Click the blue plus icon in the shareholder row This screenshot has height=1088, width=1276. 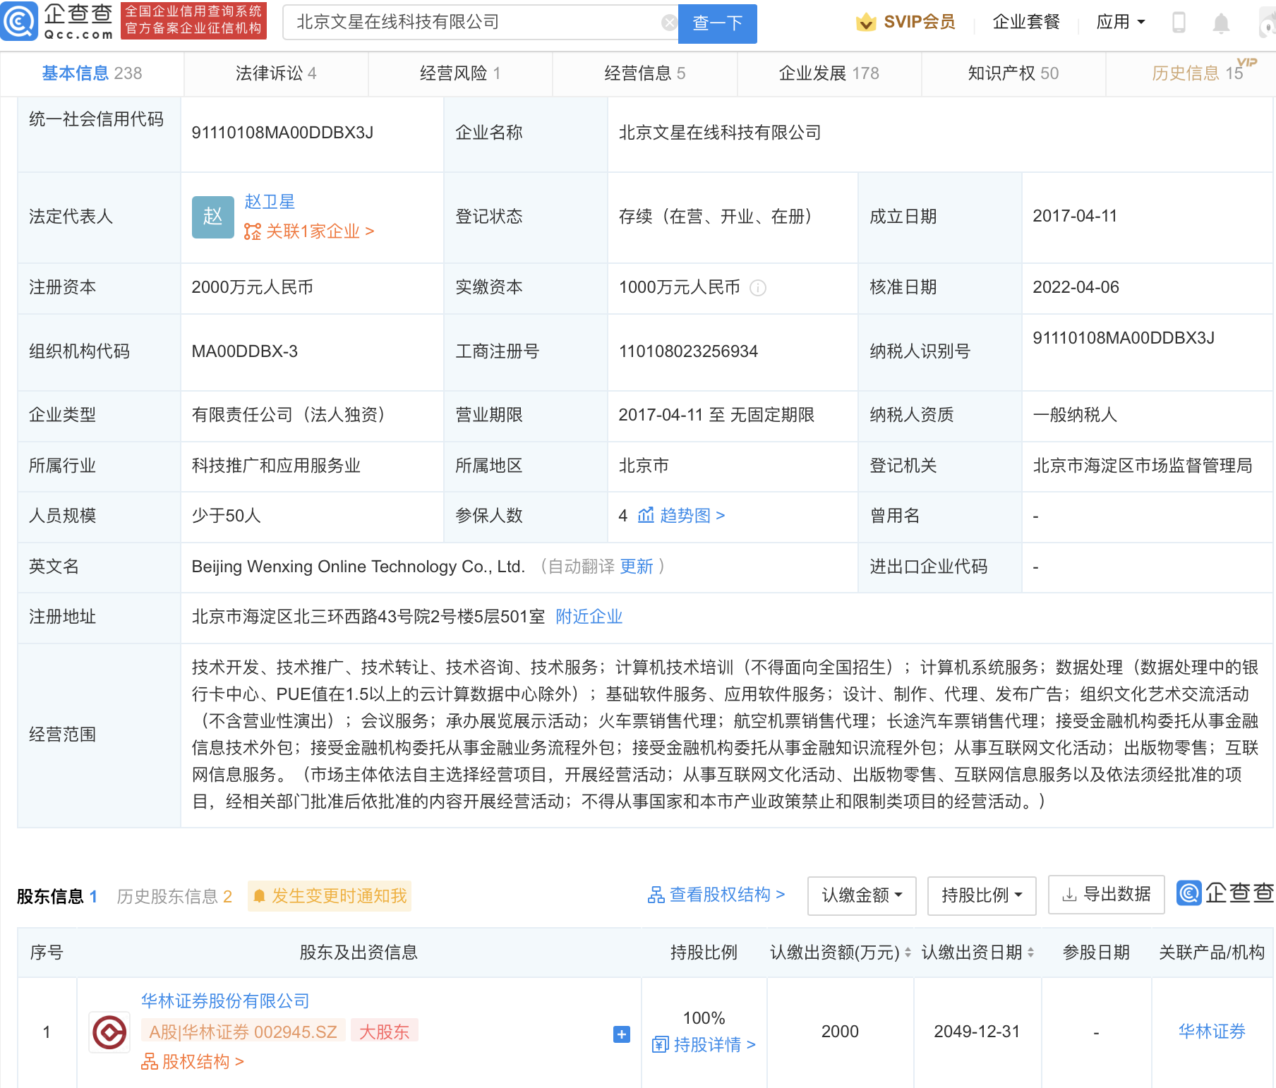(622, 1034)
